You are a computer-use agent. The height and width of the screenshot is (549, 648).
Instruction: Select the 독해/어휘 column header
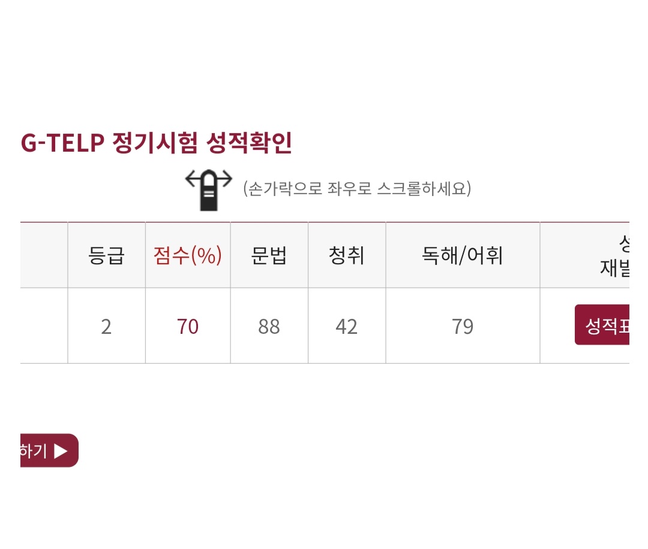point(463,255)
